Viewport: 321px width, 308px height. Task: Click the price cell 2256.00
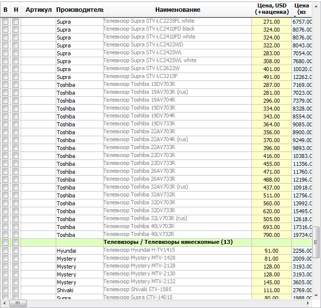tap(302, 251)
